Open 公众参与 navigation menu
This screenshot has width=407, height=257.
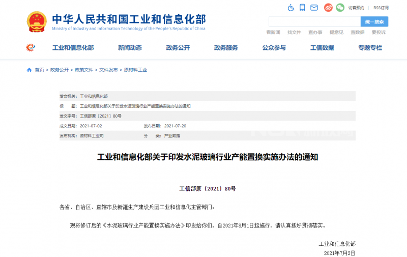click(274, 48)
